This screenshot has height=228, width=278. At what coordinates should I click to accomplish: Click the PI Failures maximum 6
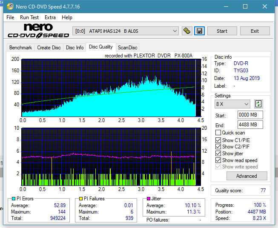[x=132, y=212]
